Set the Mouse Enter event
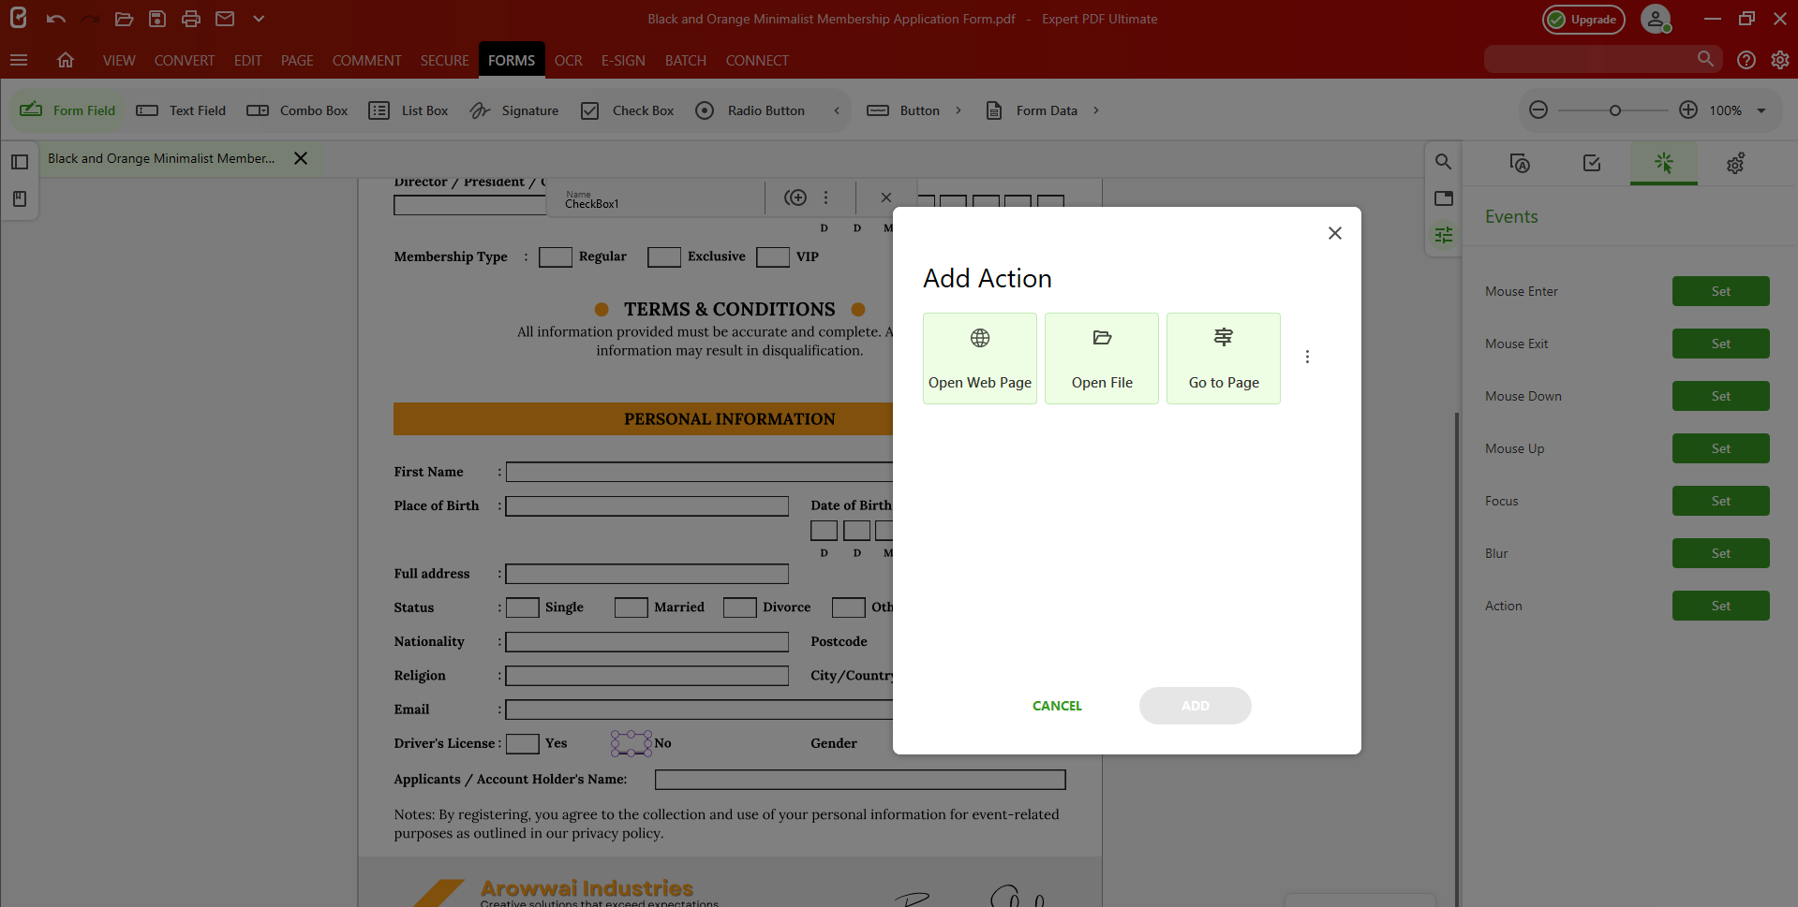The width and height of the screenshot is (1798, 907). [x=1720, y=290]
